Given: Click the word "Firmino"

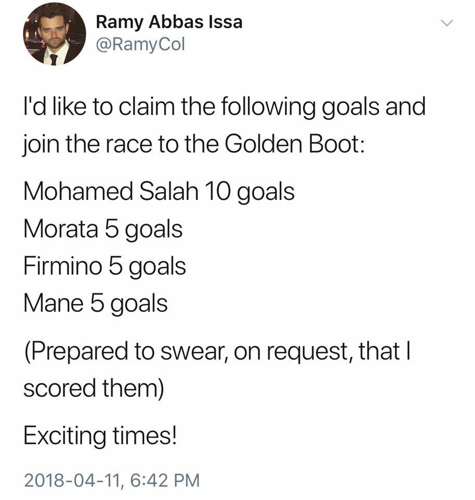Looking at the screenshot, I should tap(63, 267).
